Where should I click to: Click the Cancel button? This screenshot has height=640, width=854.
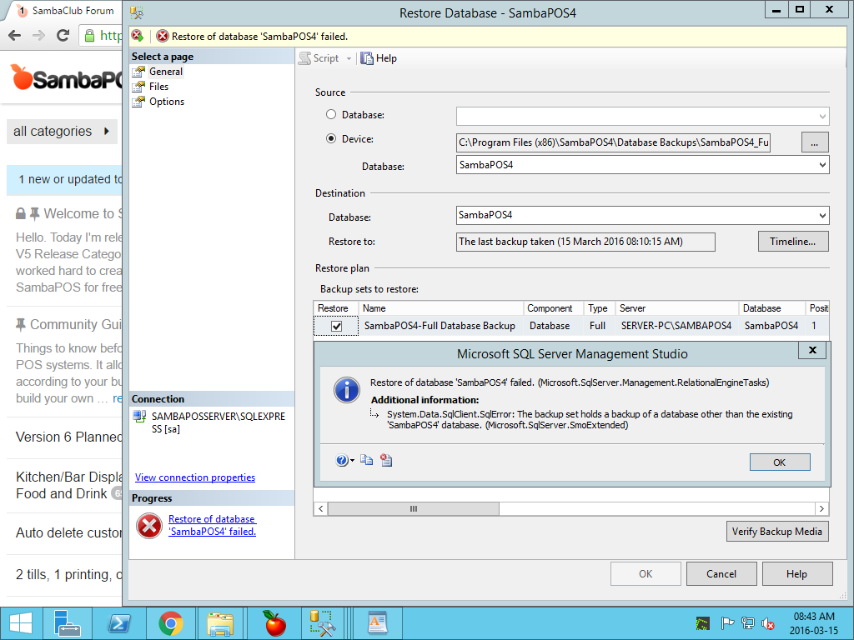(x=721, y=573)
